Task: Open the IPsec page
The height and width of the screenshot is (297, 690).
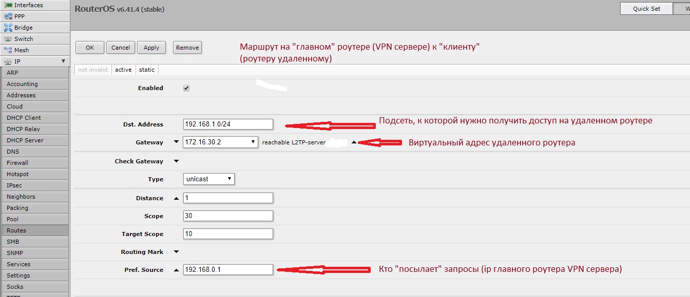Action: click(x=35, y=185)
